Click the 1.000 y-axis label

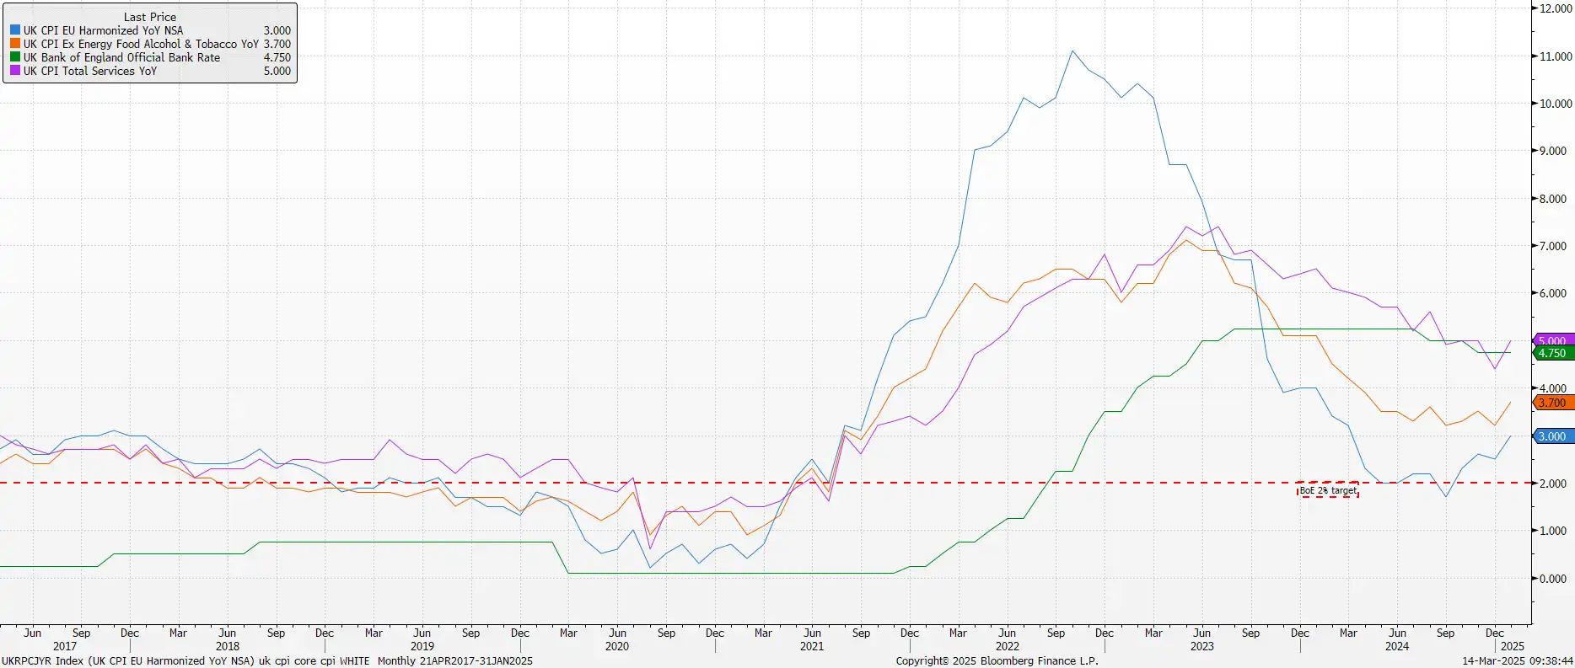click(1553, 531)
